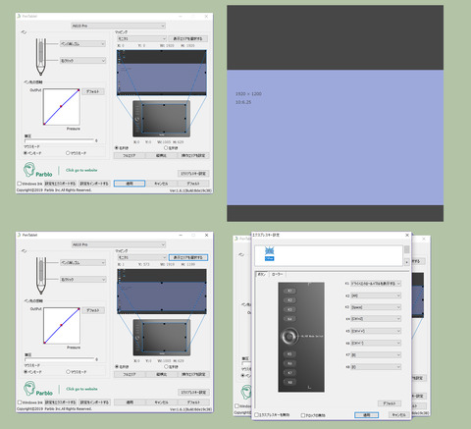Expand the K3 [Space] dropdown

tap(376, 307)
